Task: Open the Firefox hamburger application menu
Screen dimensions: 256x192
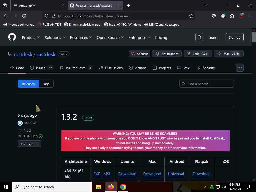Action: click(250, 16)
